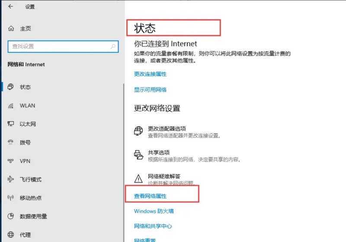Click the 网络疑难解答 warning triangle icon
Image resolution: width=346 pixels, height=242 pixels.
click(x=138, y=178)
